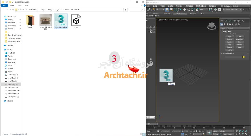Toggle Auto Key mode
The height and width of the screenshot is (136, 251).
[215, 131]
